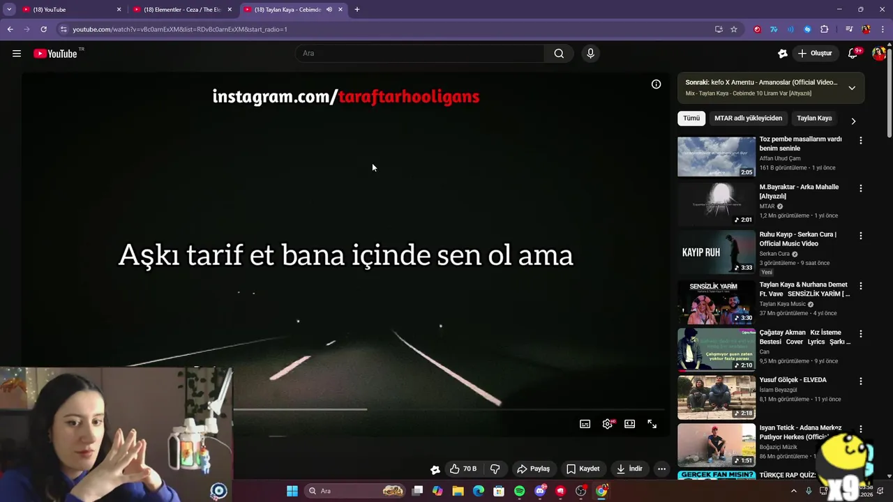The height and width of the screenshot is (502, 893).
Task: Open the tab search dropdown arrow
Action: 9,10
